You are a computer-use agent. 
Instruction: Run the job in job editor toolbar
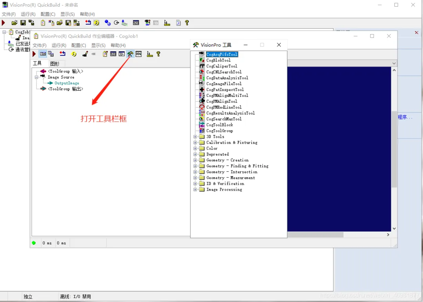click(x=34, y=54)
